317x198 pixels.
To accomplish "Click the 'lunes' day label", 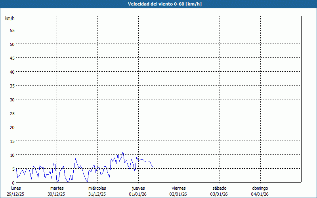I will point(16,188).
